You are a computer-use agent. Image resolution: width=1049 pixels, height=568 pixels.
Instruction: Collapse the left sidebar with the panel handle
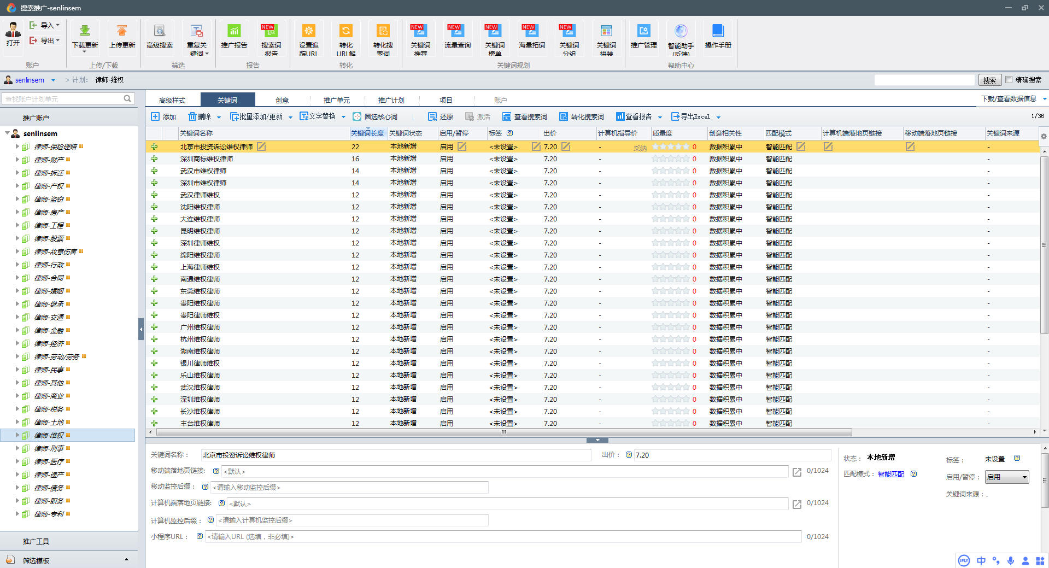tap(141, 329)
